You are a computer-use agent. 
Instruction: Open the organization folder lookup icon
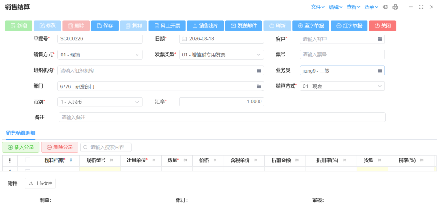point(259,71)
